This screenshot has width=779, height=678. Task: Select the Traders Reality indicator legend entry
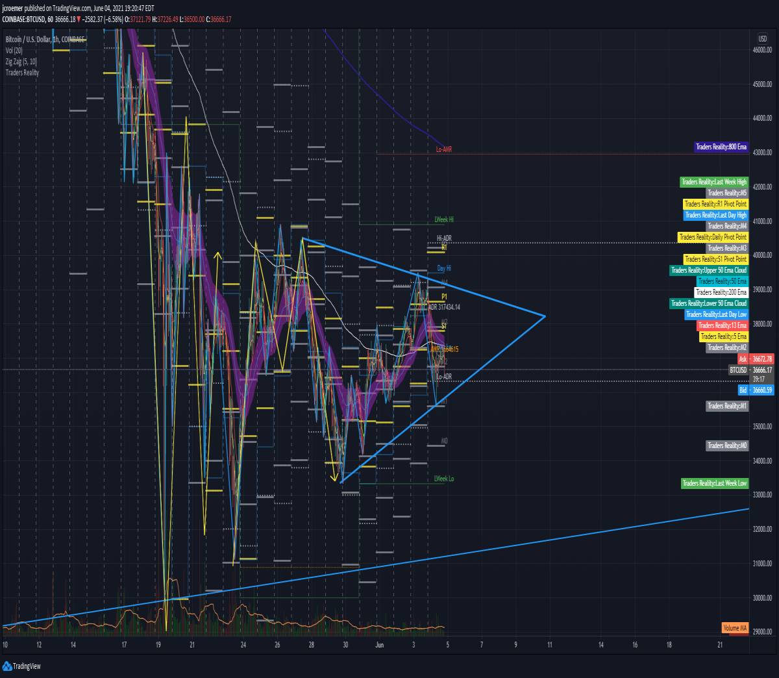(22, 73)
